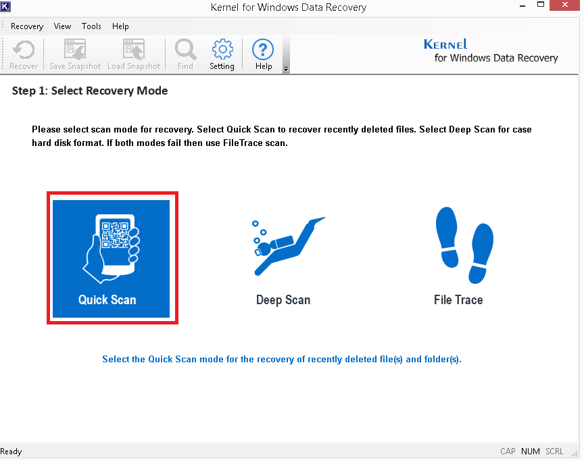Viewport: 584px width, 461px height.
Task: Open the Setting gear icon
Action: pos(222,54)
